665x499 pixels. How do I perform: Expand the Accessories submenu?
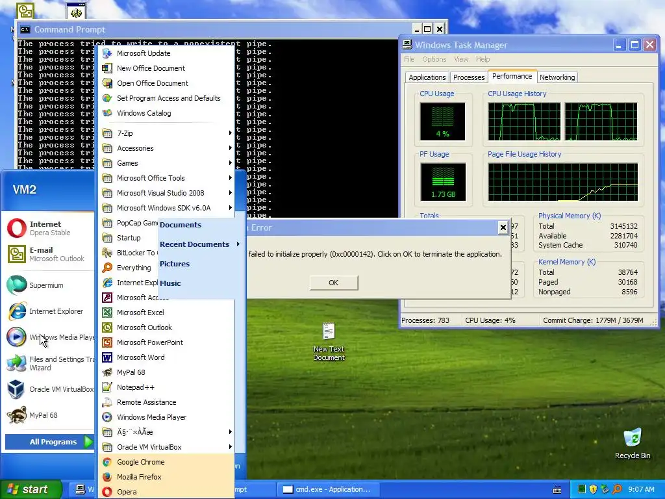coord(166,148)
